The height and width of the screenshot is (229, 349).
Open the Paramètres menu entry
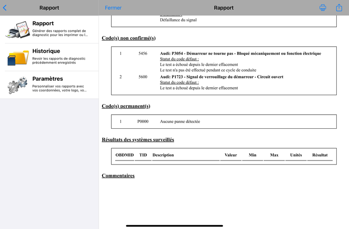49,85
